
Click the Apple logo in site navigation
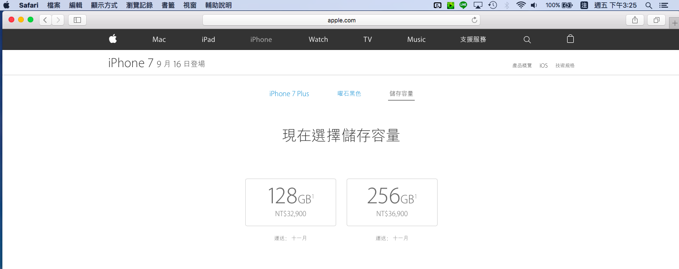(113, 39)
